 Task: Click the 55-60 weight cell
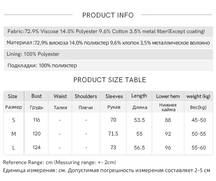click(x=199, y=148)
